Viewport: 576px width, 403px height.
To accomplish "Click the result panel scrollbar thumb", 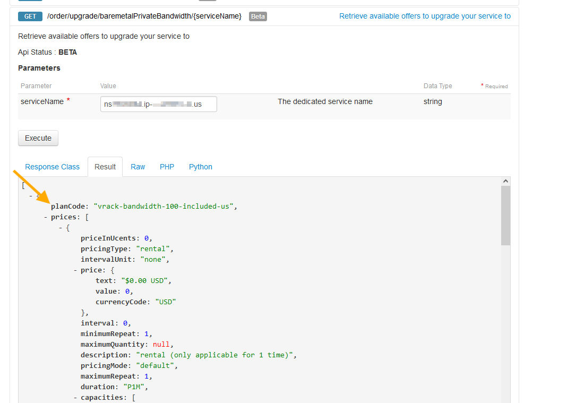I will coord(505,215).
